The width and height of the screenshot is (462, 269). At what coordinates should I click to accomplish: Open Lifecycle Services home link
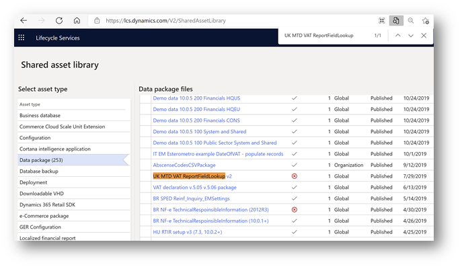pyautogui.click(x=58, y=38)
